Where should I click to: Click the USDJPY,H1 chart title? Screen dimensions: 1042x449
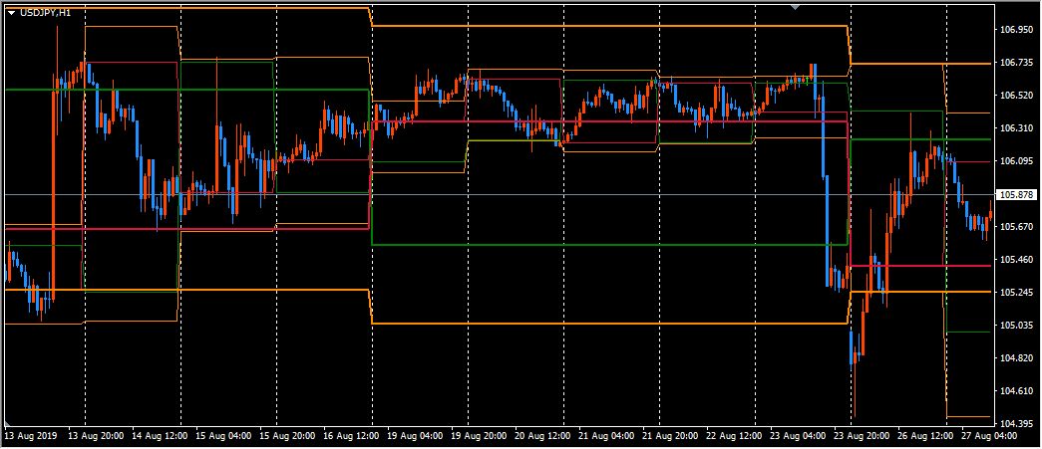44,12
